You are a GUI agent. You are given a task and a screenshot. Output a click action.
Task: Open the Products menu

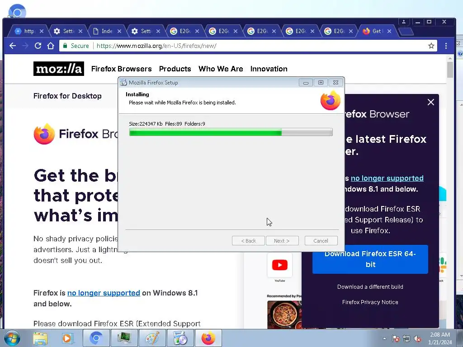click(x=175, y=69)
